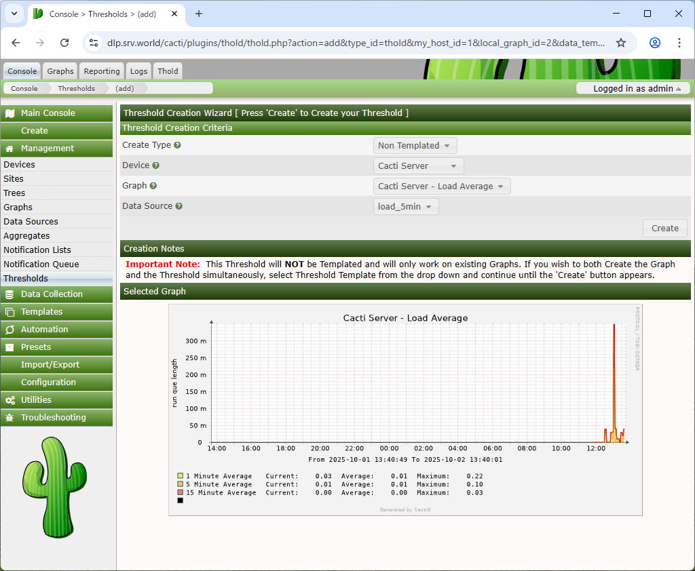Click the help icon beside Graph label
Image resolution: width=695 pixels, height=571 pixels.
153,186
